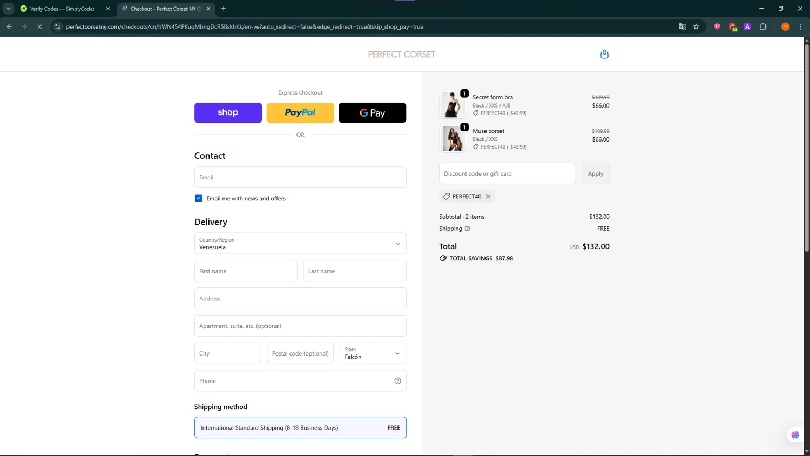This screenshot has width=810, height=456.
Task: Click the browser address bar URL
Action: coord(245,26)
